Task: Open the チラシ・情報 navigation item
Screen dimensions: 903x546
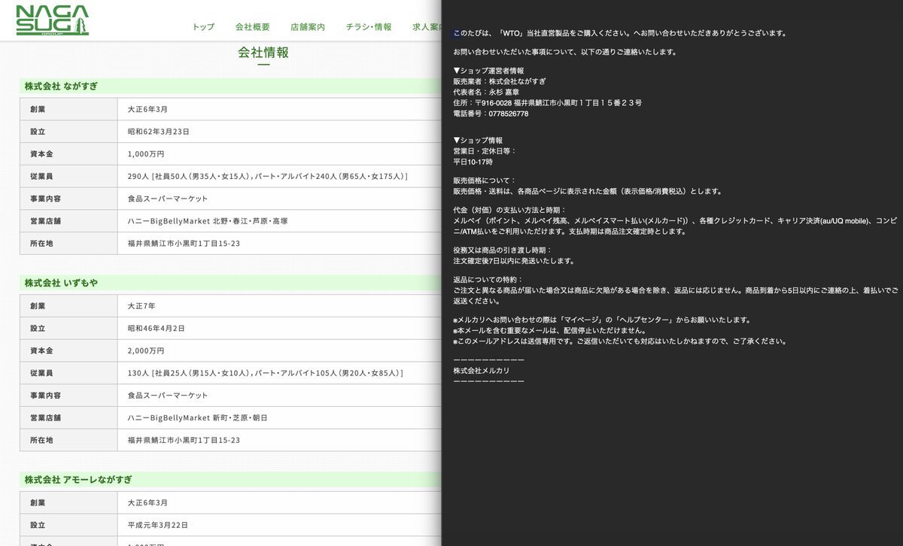Action: click(x=369, y=27)
